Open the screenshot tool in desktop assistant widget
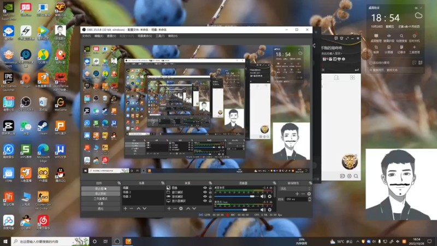 coord(376,49)
